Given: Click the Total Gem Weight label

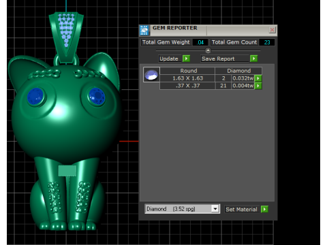Looking at the screenshot, I should pyautogui.click(x=166, y=42).
